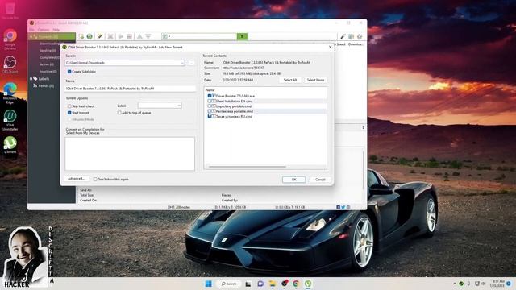Click the Remove torrent X toolbar icon
This screenshot has width=516, height=290.
(x=110, y=36)
